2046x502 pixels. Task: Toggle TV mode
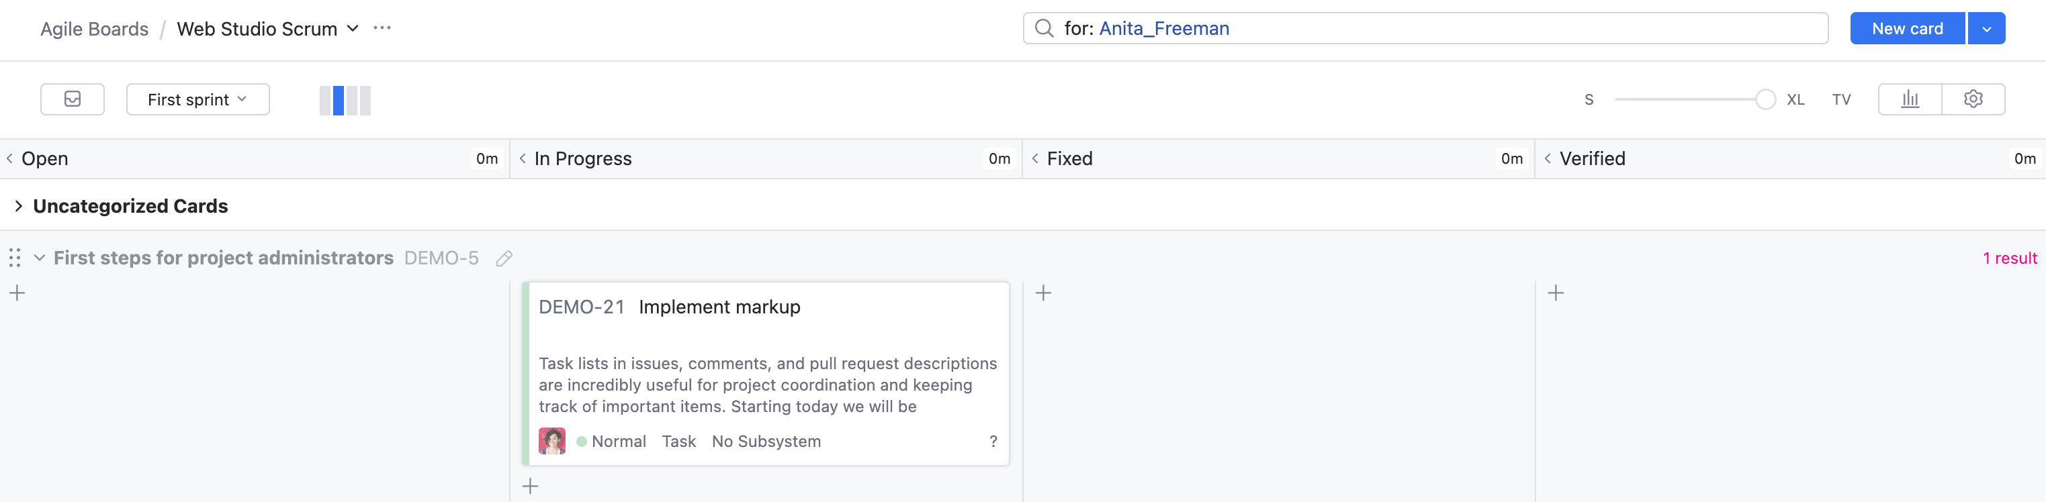click(x=1841, y=100)
